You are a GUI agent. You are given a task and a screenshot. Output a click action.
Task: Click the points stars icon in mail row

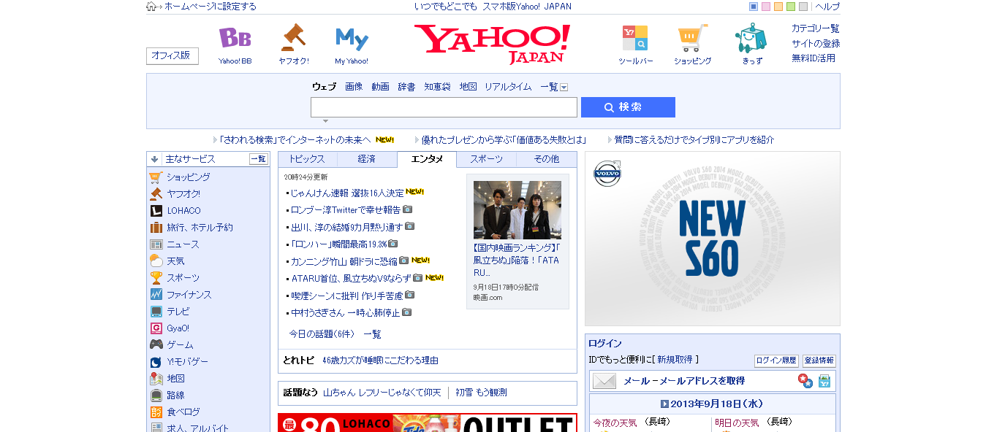[x=805, y=381]
